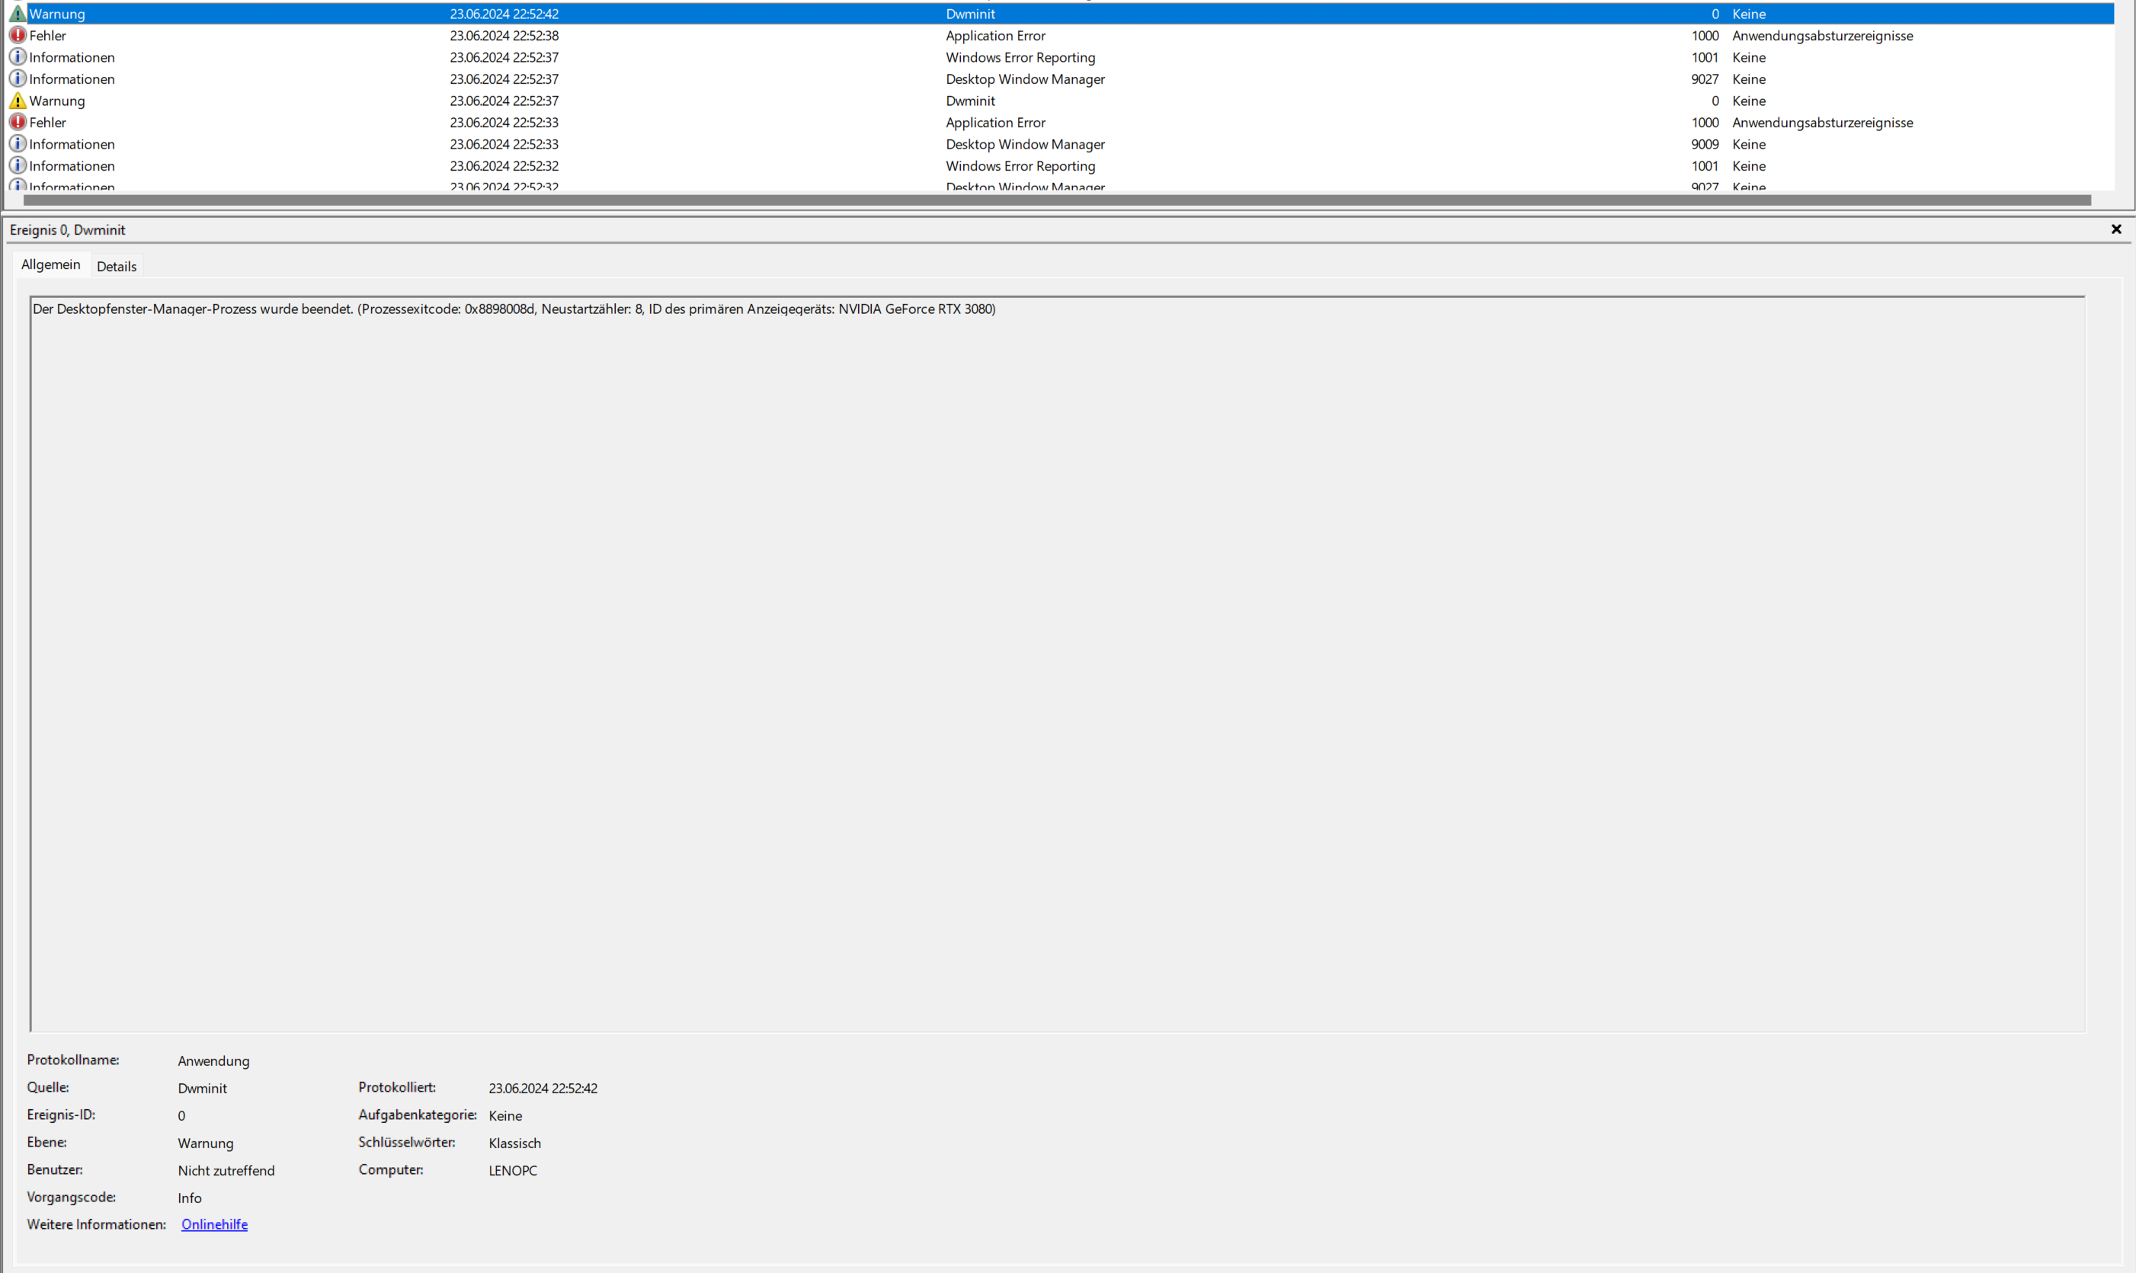This screenshot has height=1273, width=2136.
Task: Select the Dwminit source entry at 22:52:37
Action: pos(970,101)
